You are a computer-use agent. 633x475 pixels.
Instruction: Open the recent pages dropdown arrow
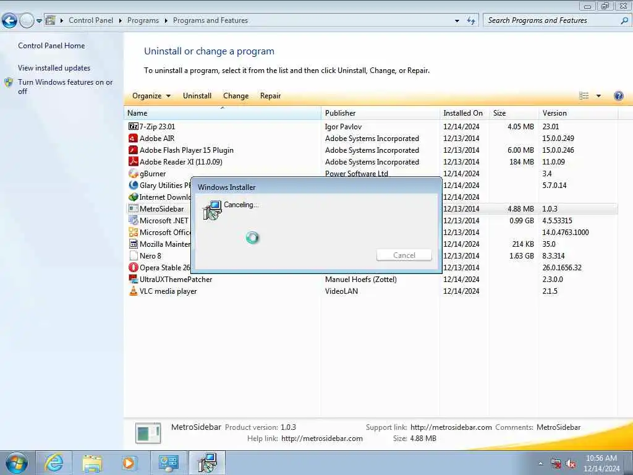coord(39,20)
